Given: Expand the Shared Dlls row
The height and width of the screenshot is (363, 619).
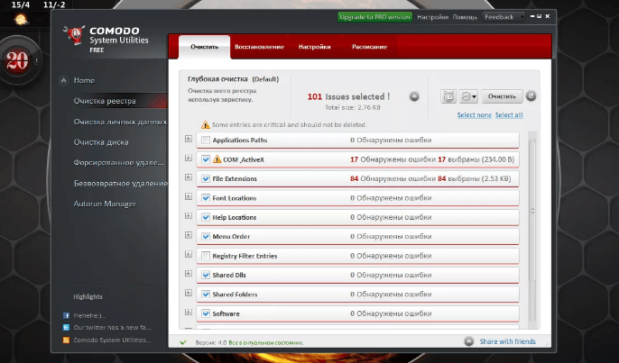Looking at the screenshot, I should coord(189,274).
